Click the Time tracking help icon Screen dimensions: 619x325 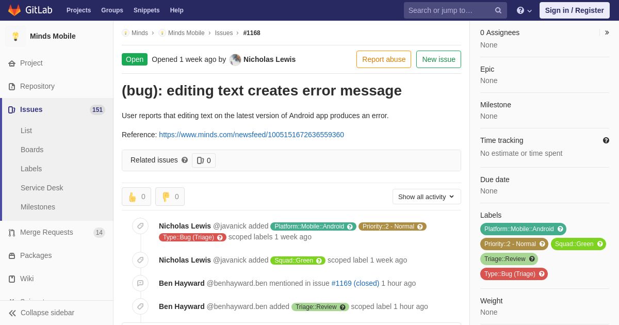click(x=606, y=140)
